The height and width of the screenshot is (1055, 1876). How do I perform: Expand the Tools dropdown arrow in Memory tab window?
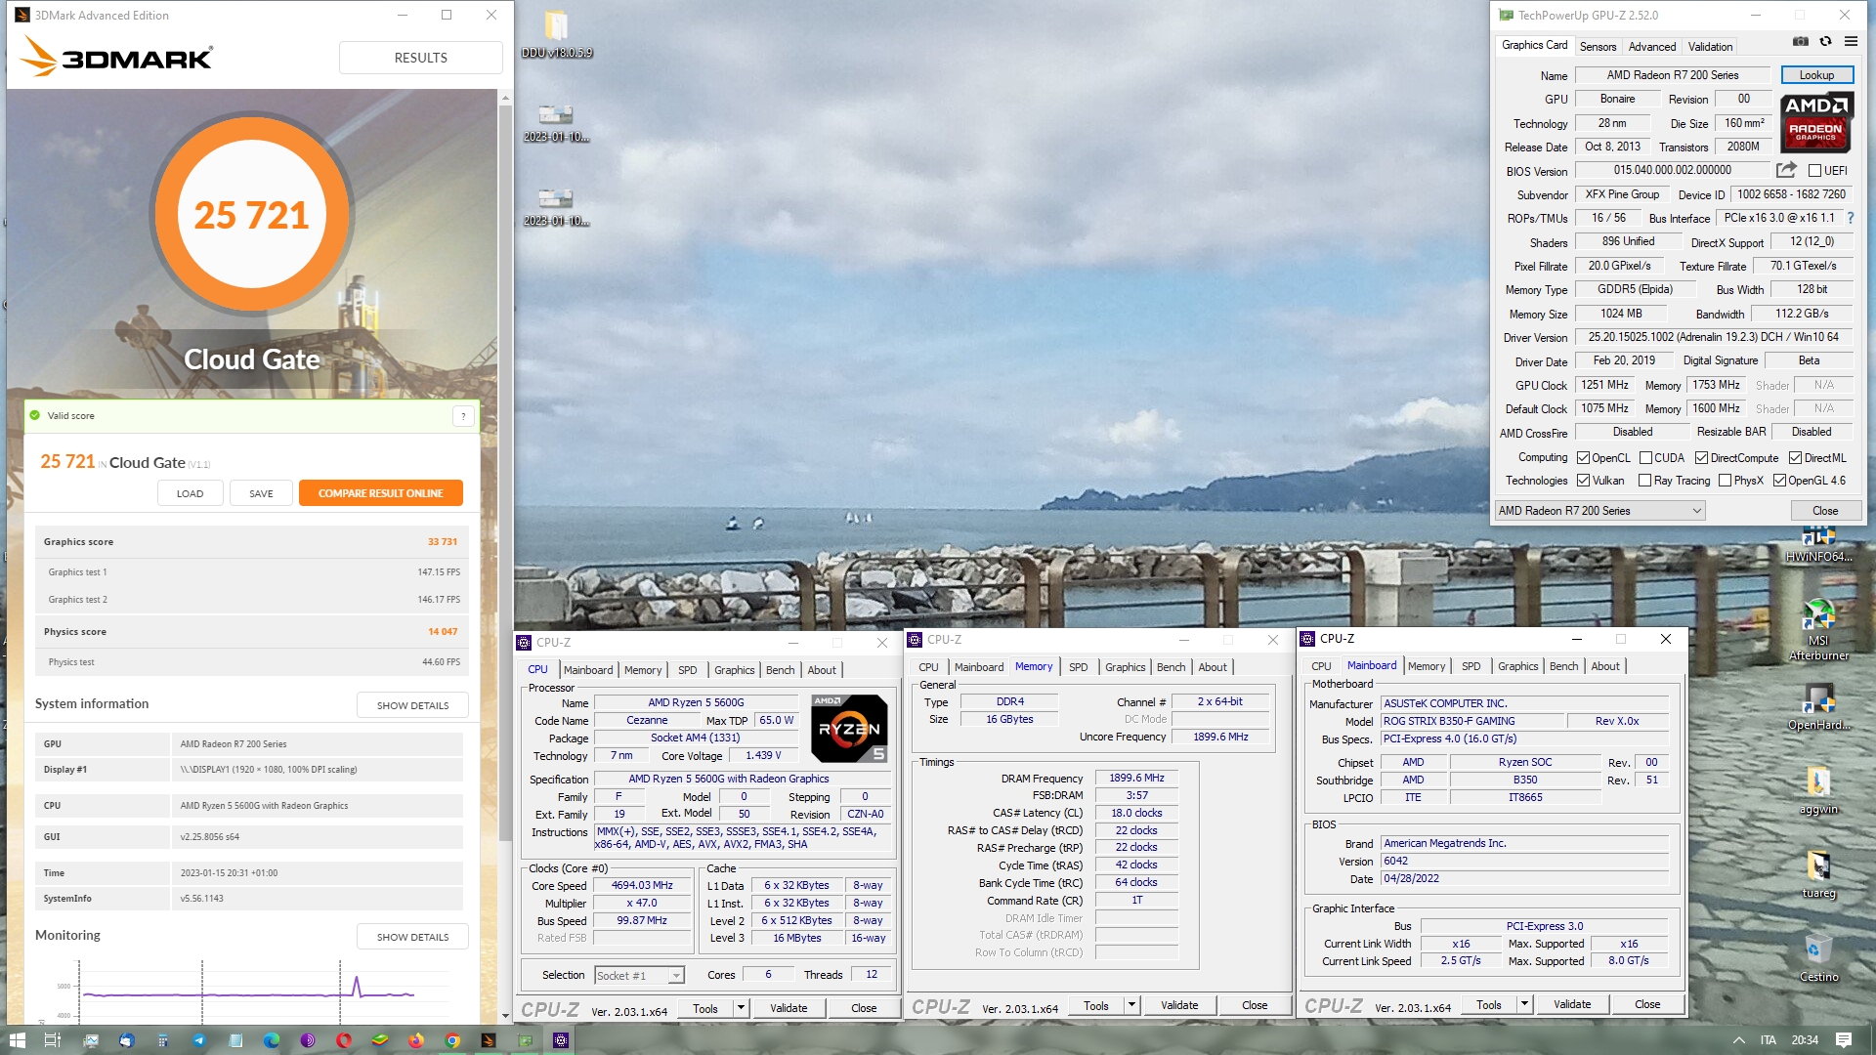pyautogui.click(x=1131, y=1005)
